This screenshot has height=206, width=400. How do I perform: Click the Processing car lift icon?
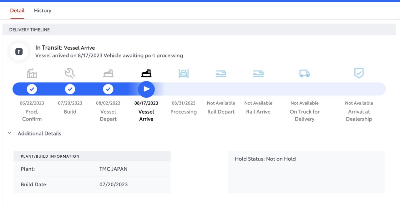click(x=184, y=73)
